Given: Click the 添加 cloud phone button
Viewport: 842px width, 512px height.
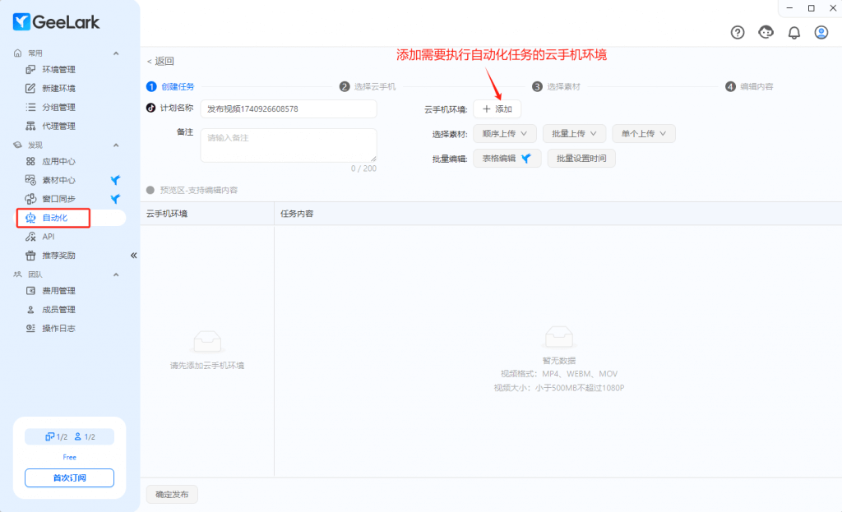Looking at the screenshot, I should tap(497, 109).
